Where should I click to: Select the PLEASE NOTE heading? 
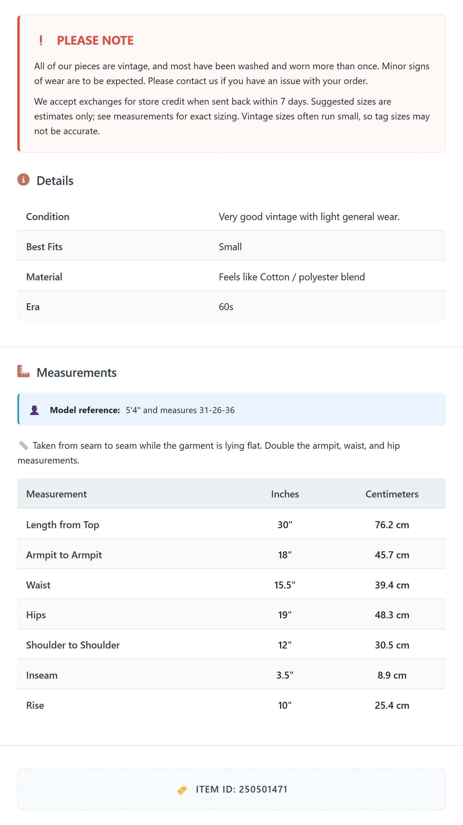tap(95, 40)
